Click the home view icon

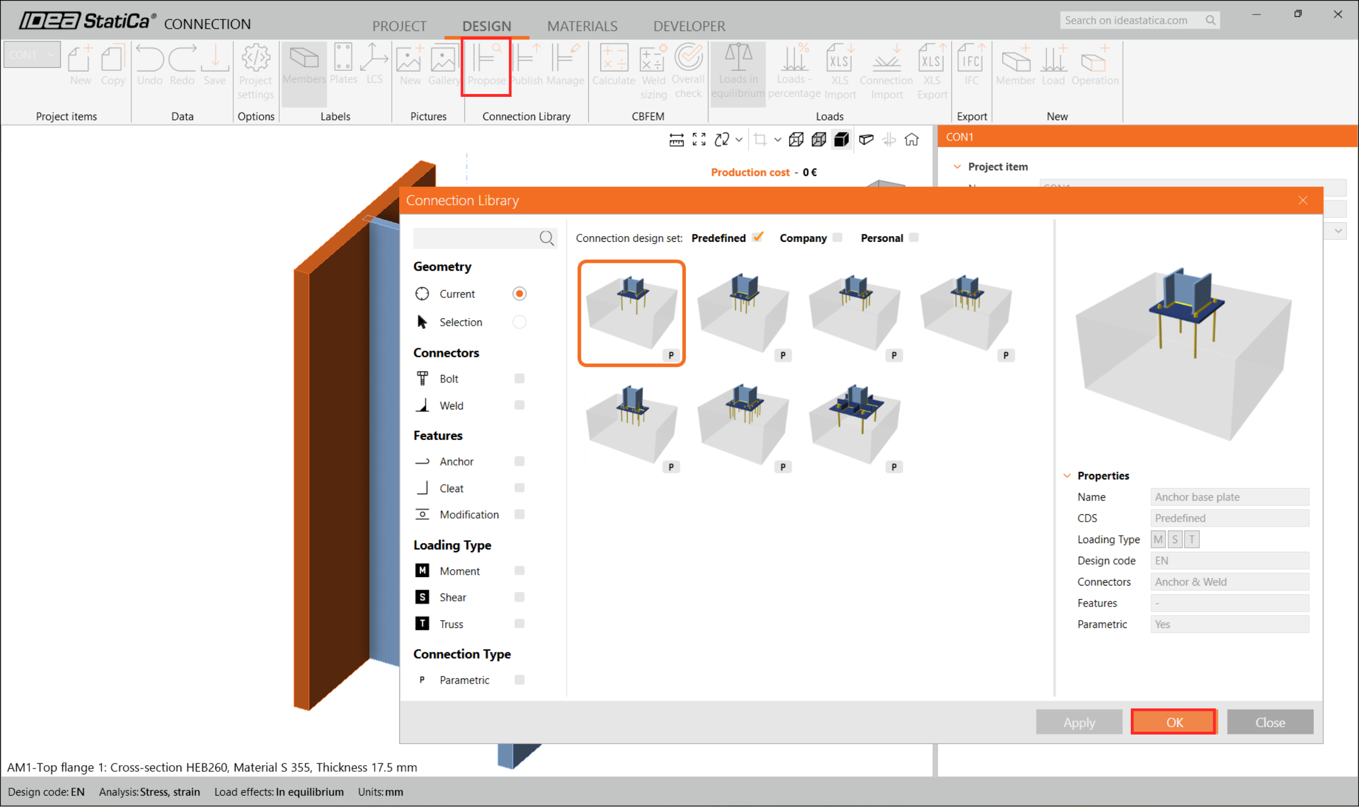coord(911,139)
